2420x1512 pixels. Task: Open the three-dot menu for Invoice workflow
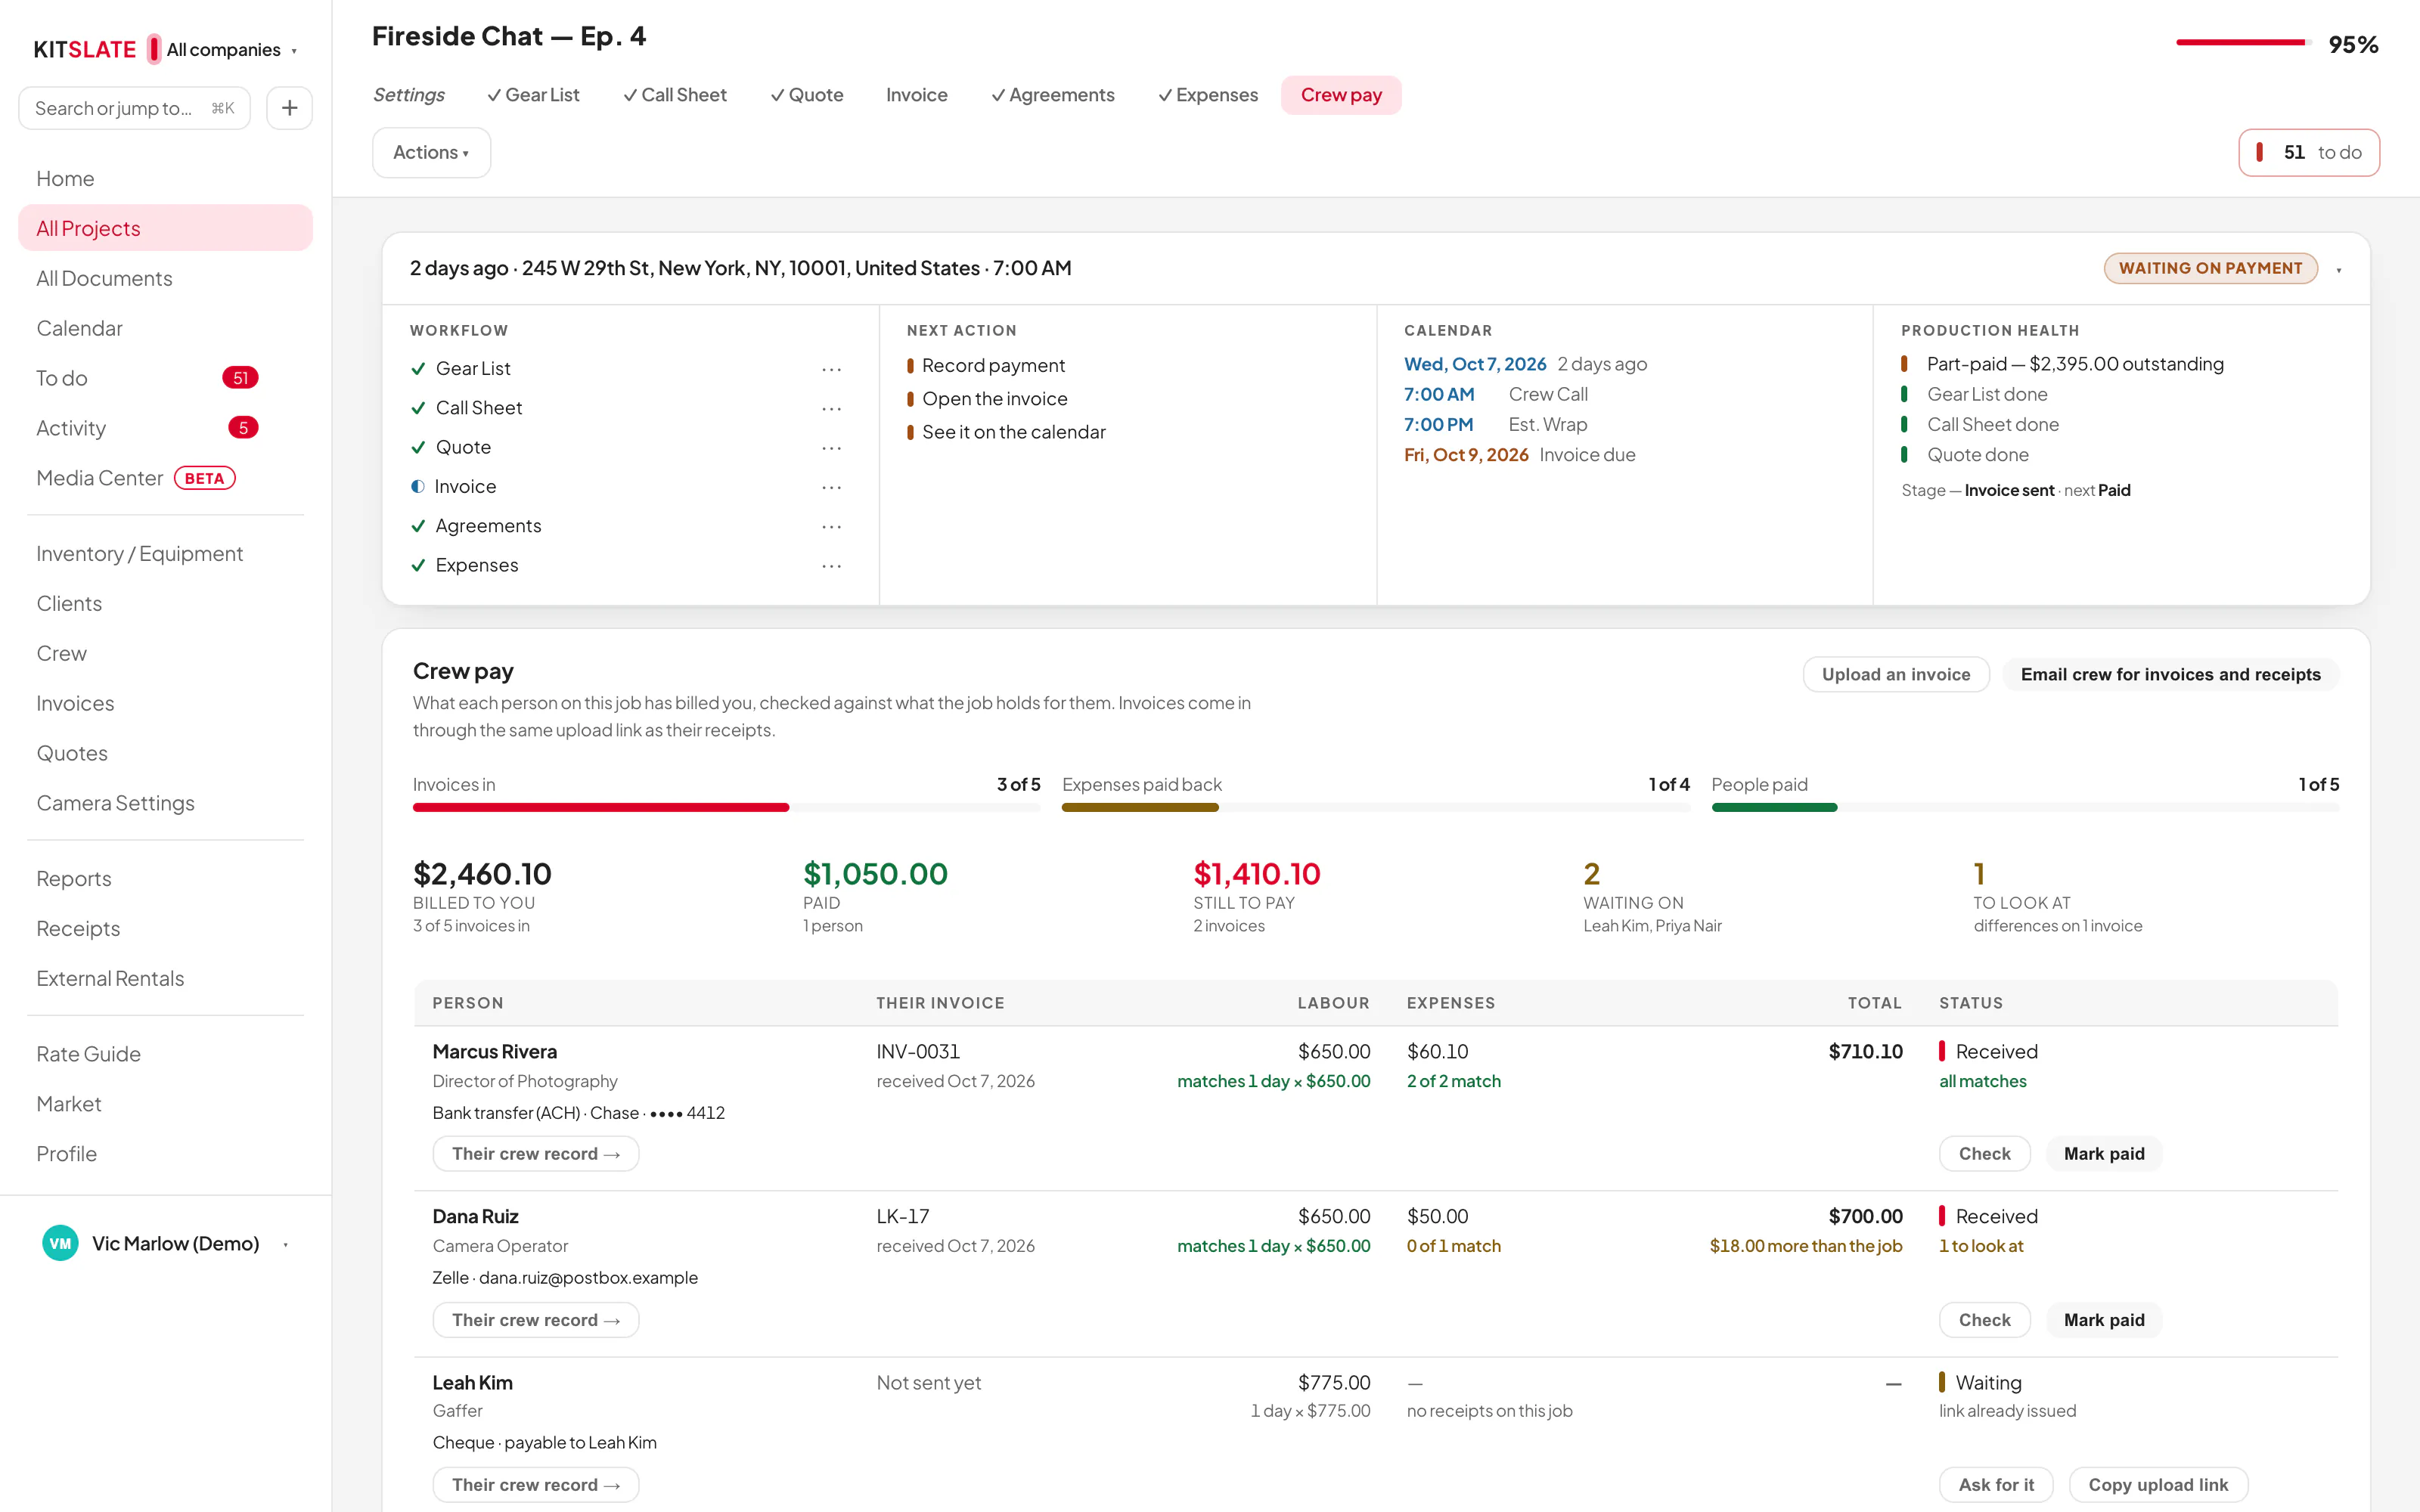tap(831, 487)
